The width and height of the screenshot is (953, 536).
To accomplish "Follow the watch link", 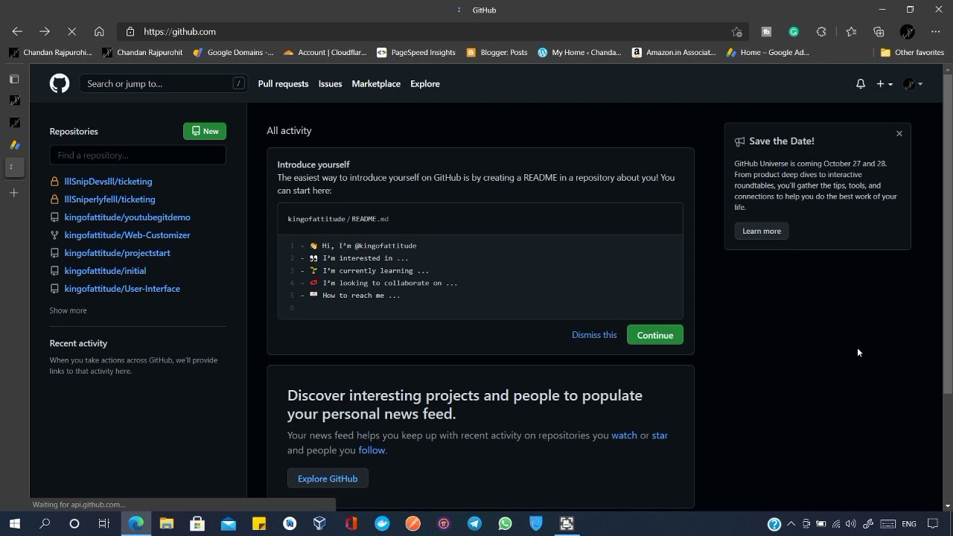I will pos(624,435).
